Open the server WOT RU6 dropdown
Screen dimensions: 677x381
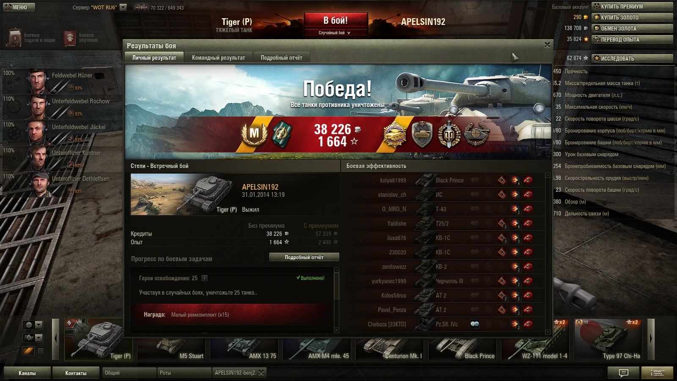[123, 7]
